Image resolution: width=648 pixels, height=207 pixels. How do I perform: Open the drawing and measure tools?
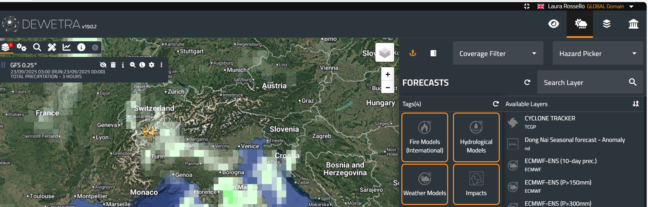click(x=52, y=47)
